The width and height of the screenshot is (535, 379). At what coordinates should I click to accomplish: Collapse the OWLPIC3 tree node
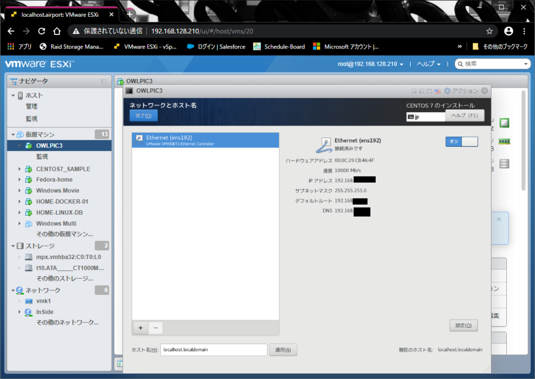(19, 146)
